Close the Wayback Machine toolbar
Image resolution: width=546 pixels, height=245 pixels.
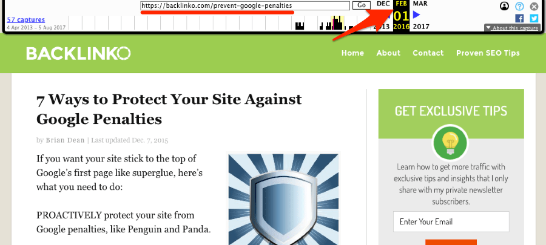[x=534, y=6]
